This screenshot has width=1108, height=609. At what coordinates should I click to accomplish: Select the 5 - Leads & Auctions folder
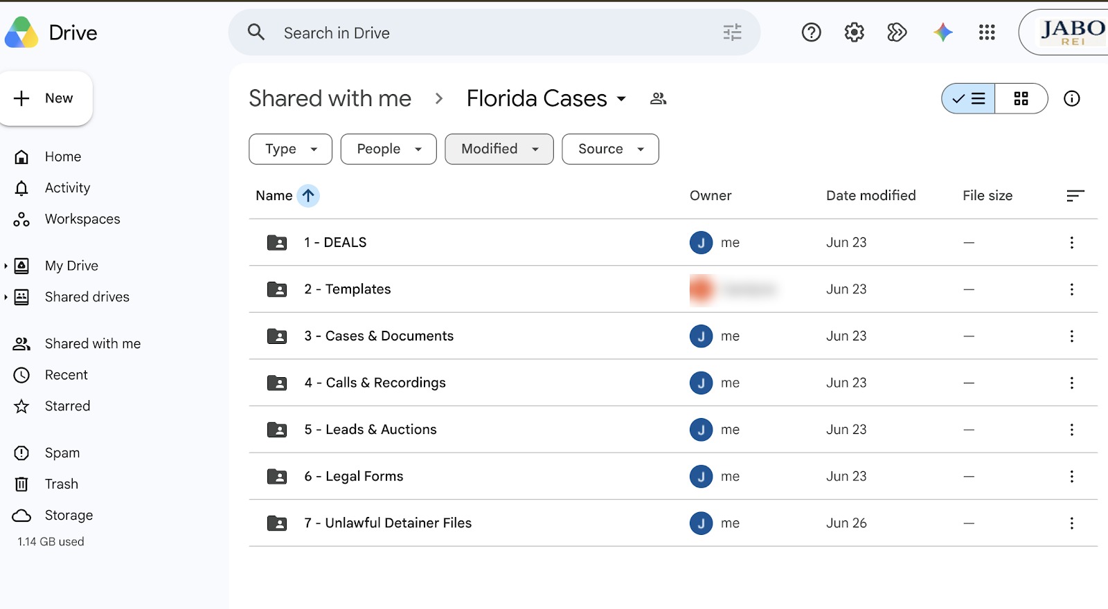(673, 430)
